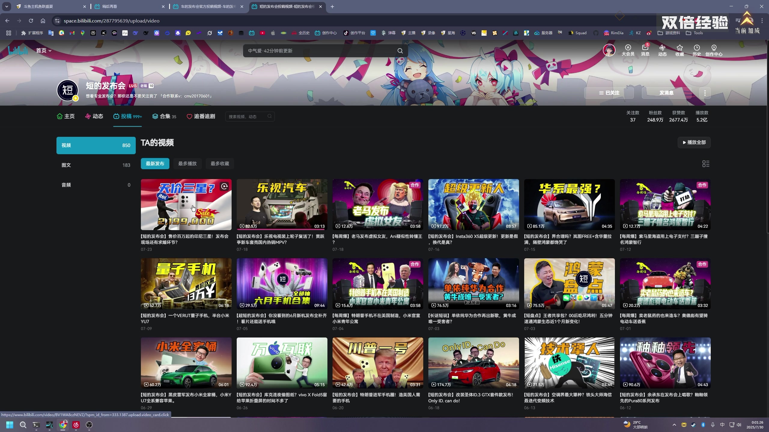Sort by 最多收藏
Viewport: 769px width, 432px height.
[x=220, y=164]
